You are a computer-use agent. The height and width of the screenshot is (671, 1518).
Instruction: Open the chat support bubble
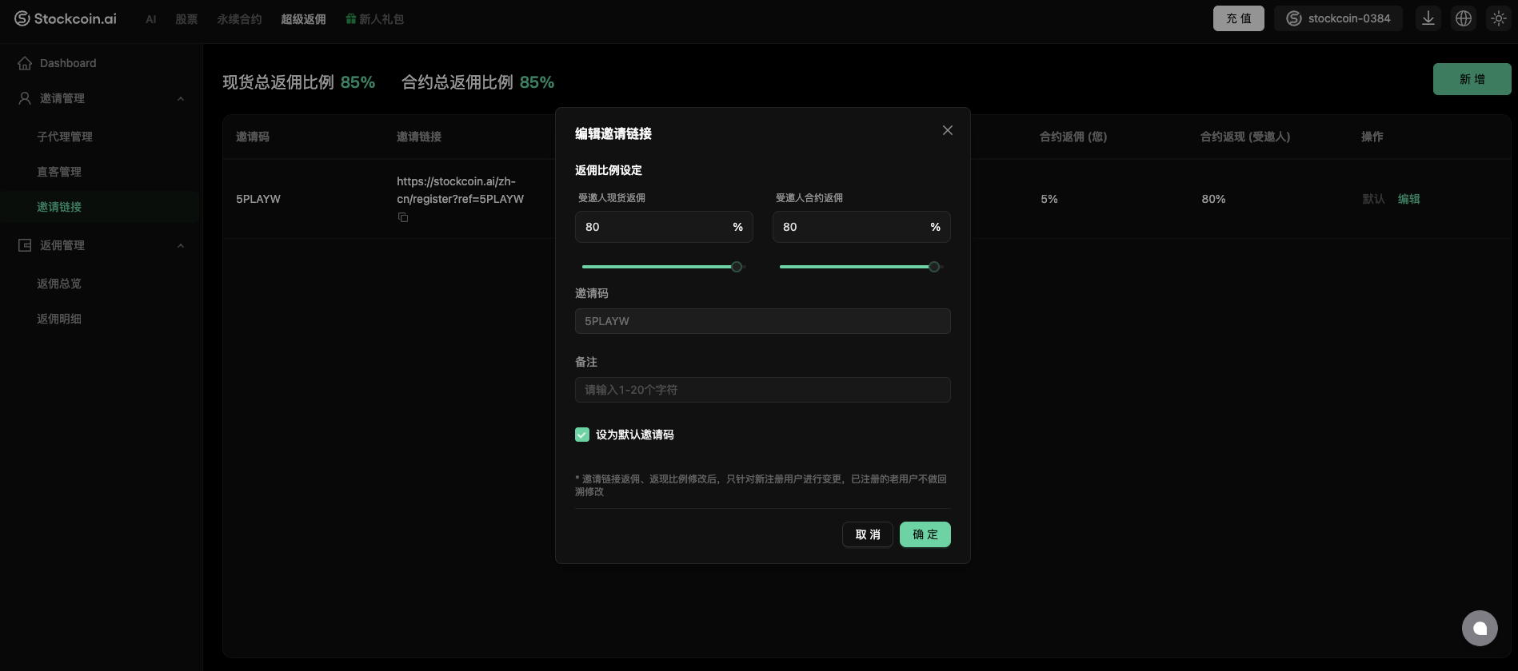pyautogui.click(x=1480, y=628)
